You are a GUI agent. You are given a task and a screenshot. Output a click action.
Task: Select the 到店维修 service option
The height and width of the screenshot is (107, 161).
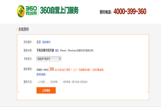54,82
